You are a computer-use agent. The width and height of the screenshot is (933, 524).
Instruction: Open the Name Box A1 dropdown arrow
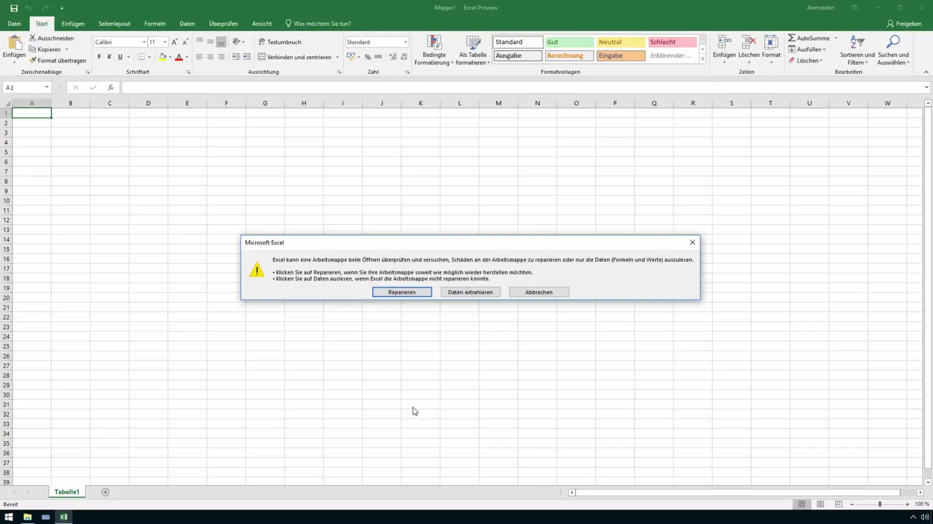tap(47, 87)
